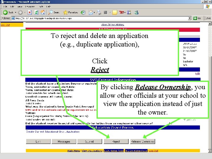Open the Favorites star button
Viewport: 212px width, 159px height.
coord(71,12)
